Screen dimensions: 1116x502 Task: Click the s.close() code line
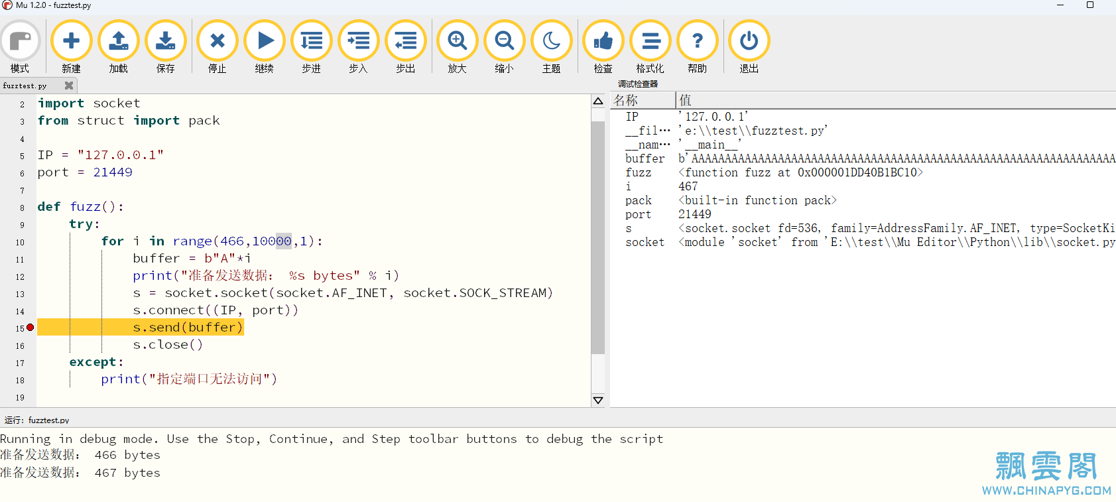[x=168, y=345]
